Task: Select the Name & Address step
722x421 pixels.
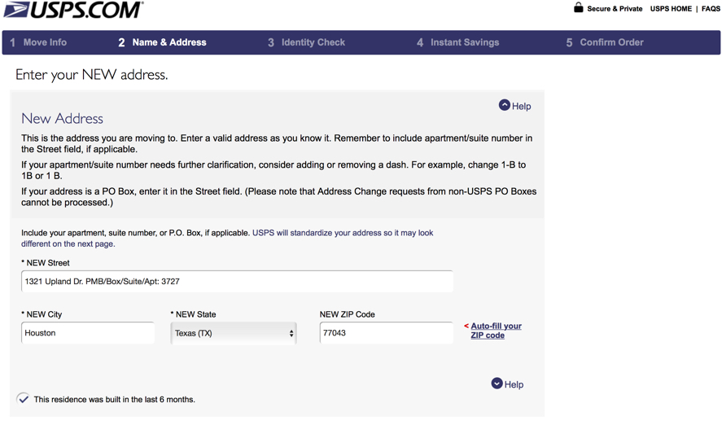Action: click(162, 42)
